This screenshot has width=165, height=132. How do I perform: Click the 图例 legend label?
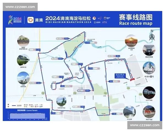[x=8, y=105]
